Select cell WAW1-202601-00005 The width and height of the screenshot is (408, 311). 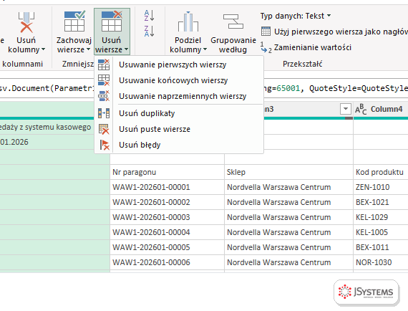[167, 247]
